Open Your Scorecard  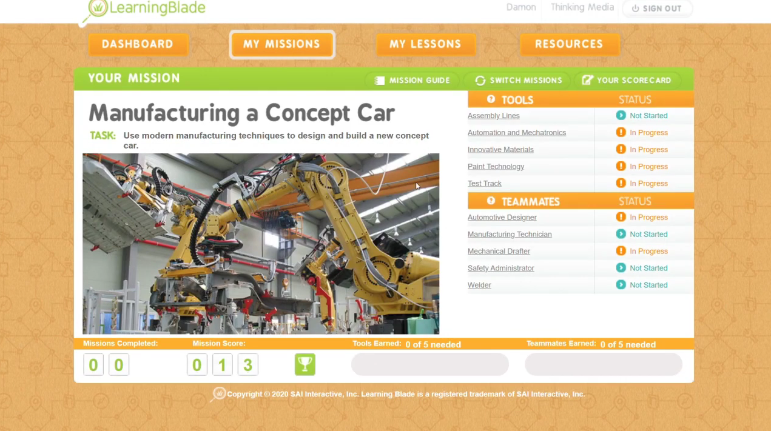pyautogui.click(x=627, y=80)
